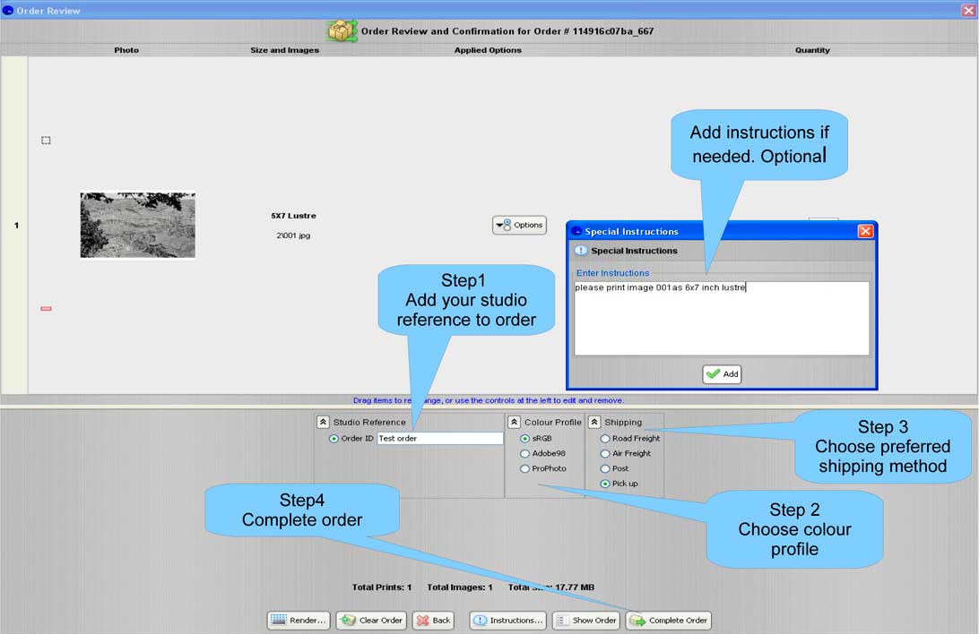
Task: Click Complete Order with green arrow
Action: tap(668, 620)
